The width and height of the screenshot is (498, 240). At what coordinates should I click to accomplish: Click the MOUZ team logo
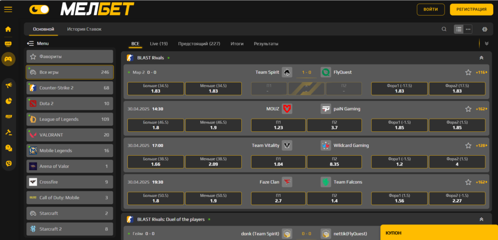click(287, 109)
